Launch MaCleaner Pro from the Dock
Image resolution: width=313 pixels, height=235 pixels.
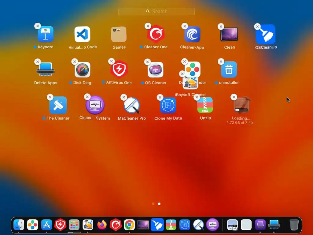pos(199,225)
